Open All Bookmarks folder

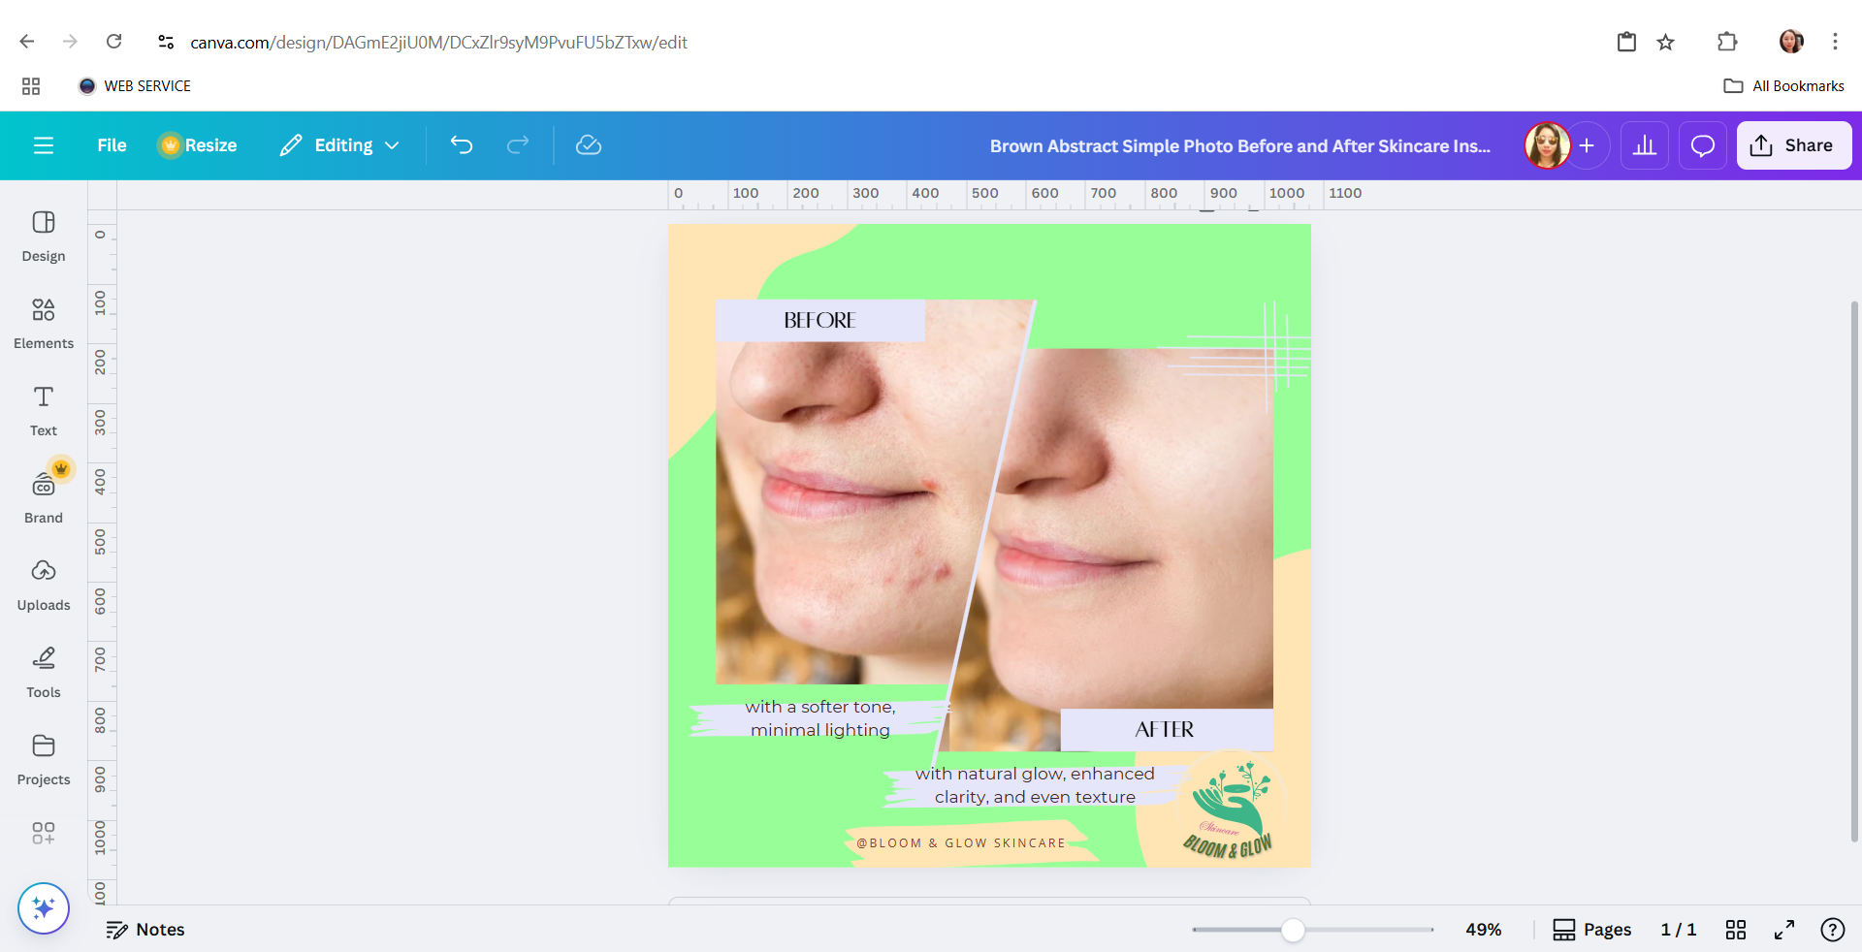[1784, 86]
